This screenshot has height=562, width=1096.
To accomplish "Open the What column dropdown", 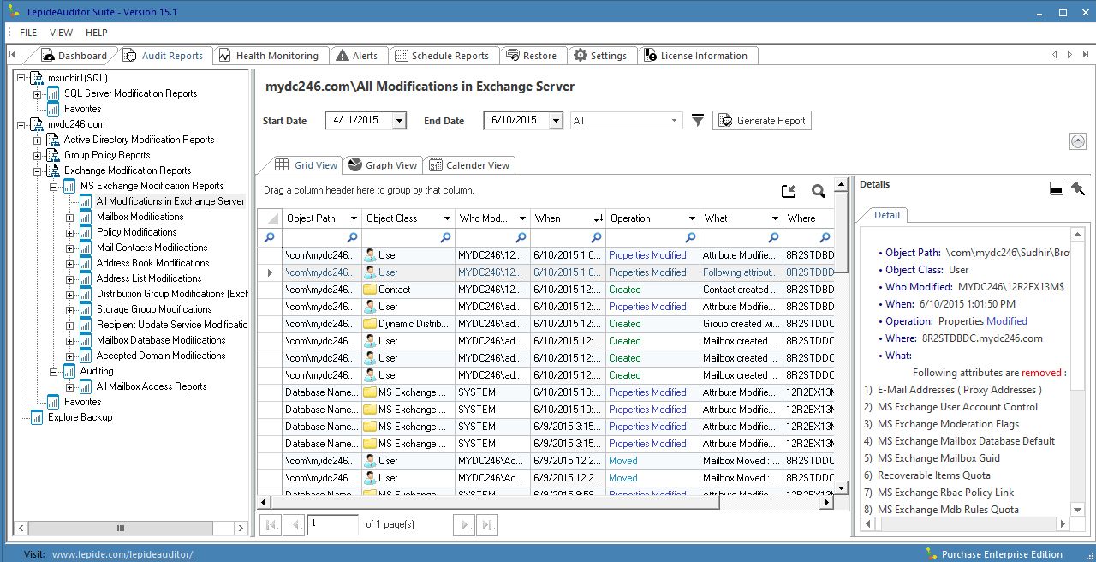I will [774, 218].
